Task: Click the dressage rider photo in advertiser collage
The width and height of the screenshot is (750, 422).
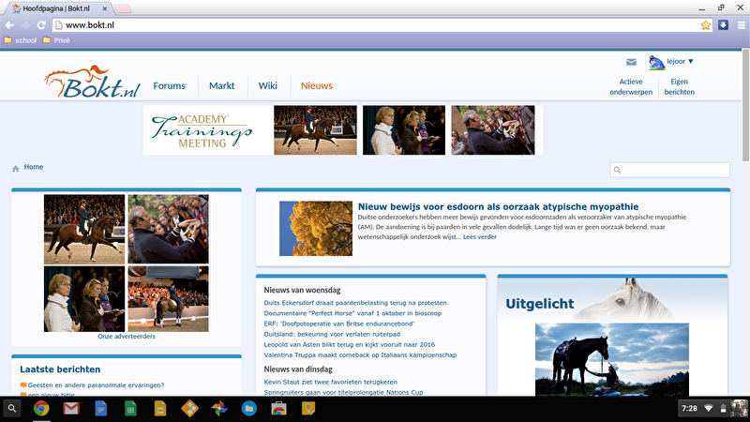Action: point(84,229)
